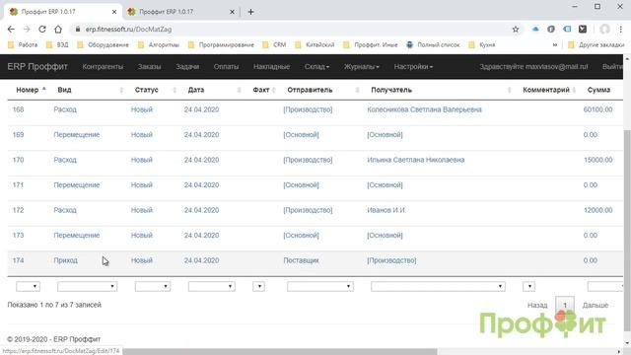This screenshot has width=631, height=355.
Task: Open the Заказы menu item
Action: 149,67
